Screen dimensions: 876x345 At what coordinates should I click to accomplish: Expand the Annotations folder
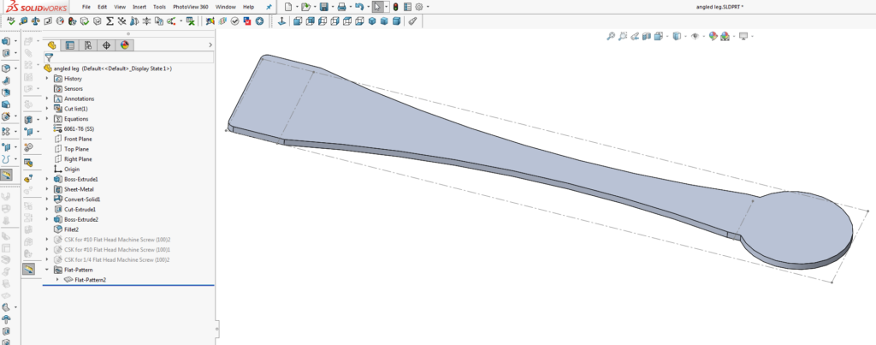[48, 98]
